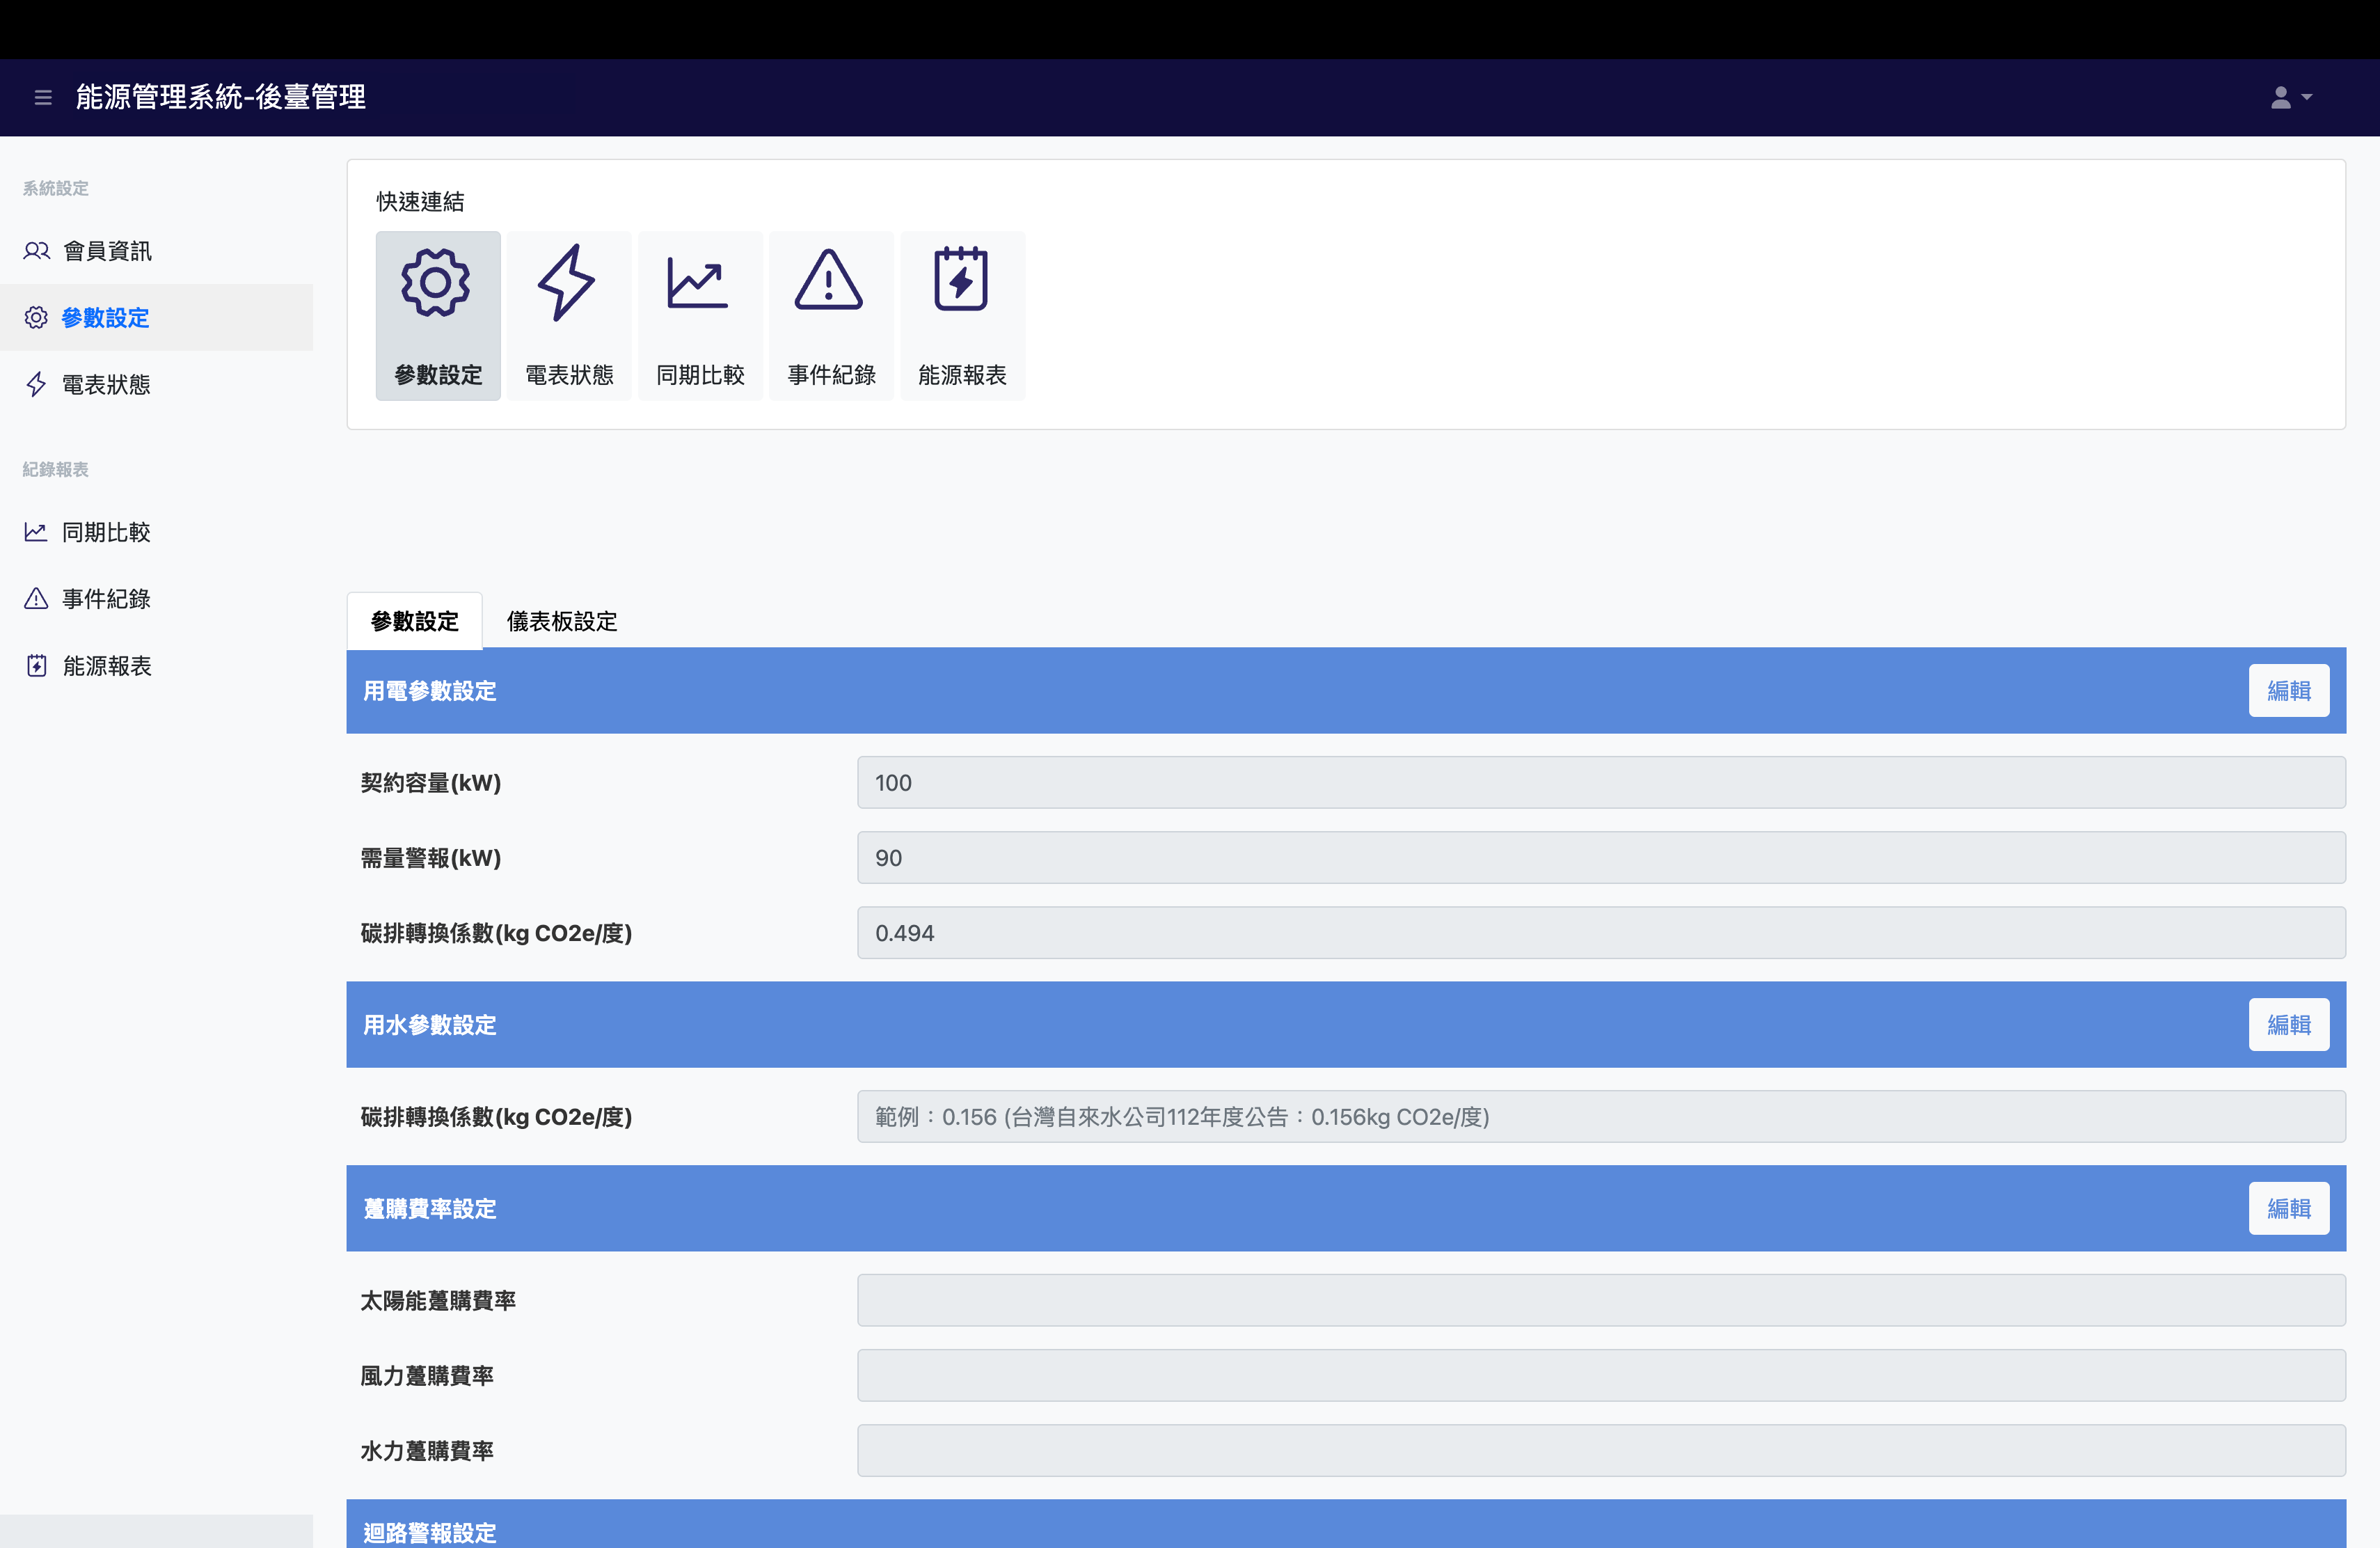Click the hamburger menu icon
The height and width of the screenshot is (1548, 2380).
coord(43,97)
